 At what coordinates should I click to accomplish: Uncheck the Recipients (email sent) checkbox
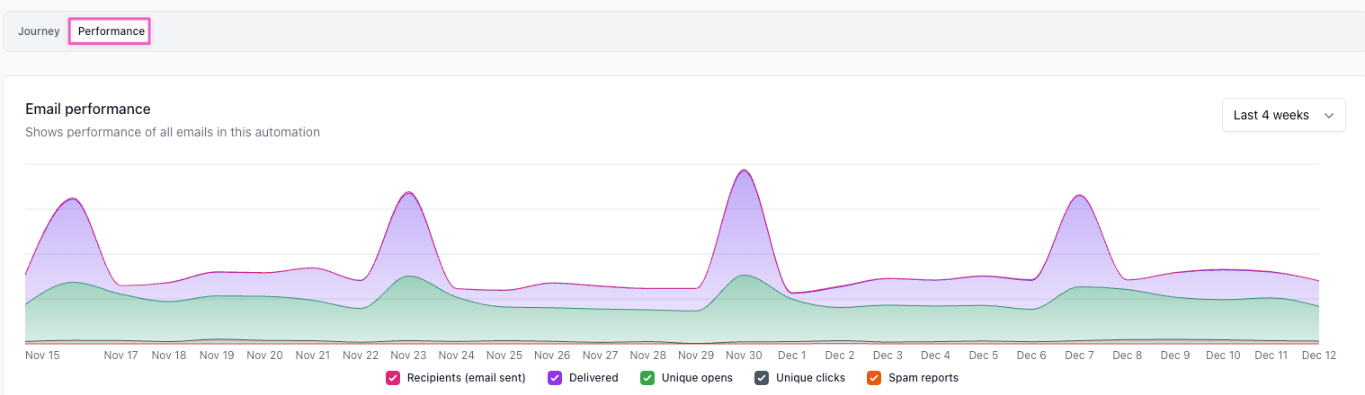click(393, 378)
